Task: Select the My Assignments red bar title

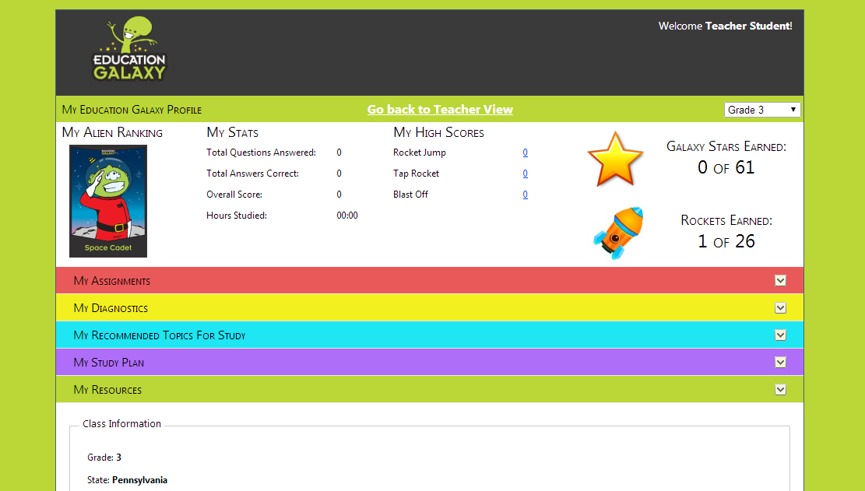Action: point(112,281)
